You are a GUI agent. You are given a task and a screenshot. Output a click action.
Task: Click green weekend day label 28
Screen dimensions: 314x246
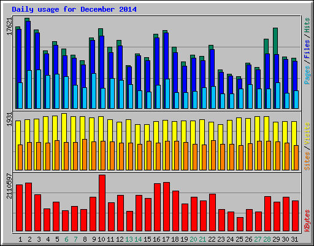tap(267, 239)
